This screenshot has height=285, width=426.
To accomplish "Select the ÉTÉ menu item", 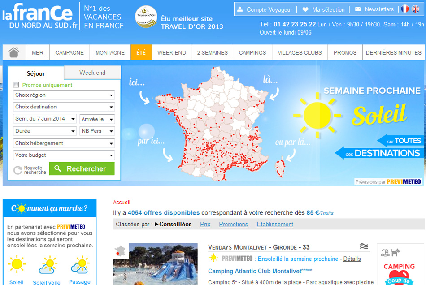I will point(141,52).
